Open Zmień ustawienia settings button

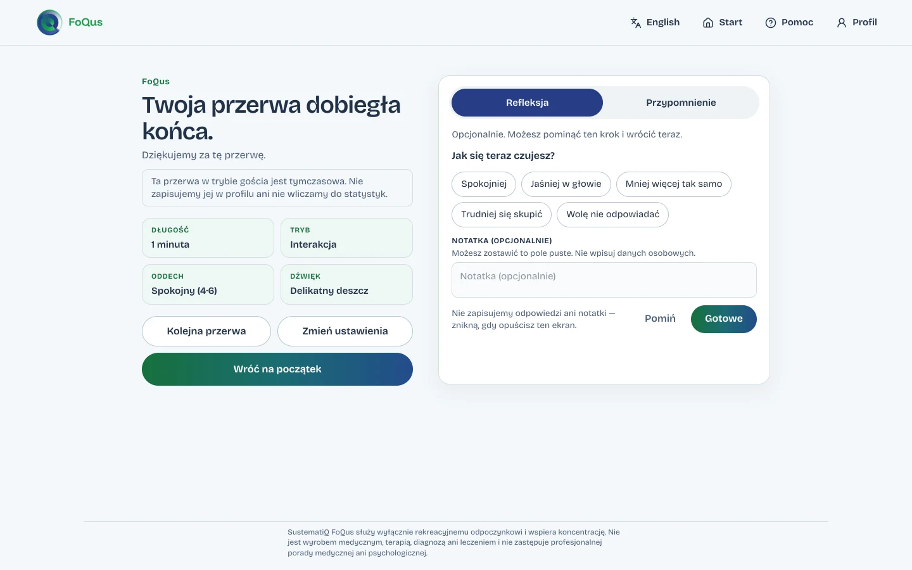tap(345, 331)
